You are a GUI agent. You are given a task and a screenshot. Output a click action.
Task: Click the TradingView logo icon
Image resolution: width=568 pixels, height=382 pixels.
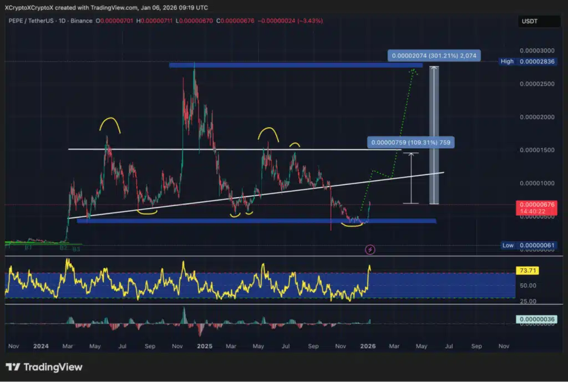pyautogui.click(x=13, y=367)
